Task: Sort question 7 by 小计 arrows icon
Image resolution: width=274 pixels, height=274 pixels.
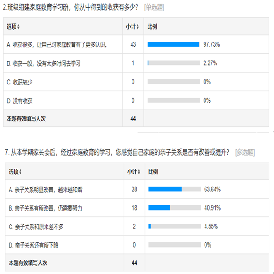Action: point(139,172)
